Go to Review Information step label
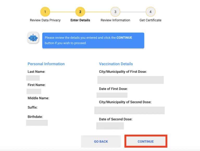Screen dimensions: 200x151 [x=115, y=20]
